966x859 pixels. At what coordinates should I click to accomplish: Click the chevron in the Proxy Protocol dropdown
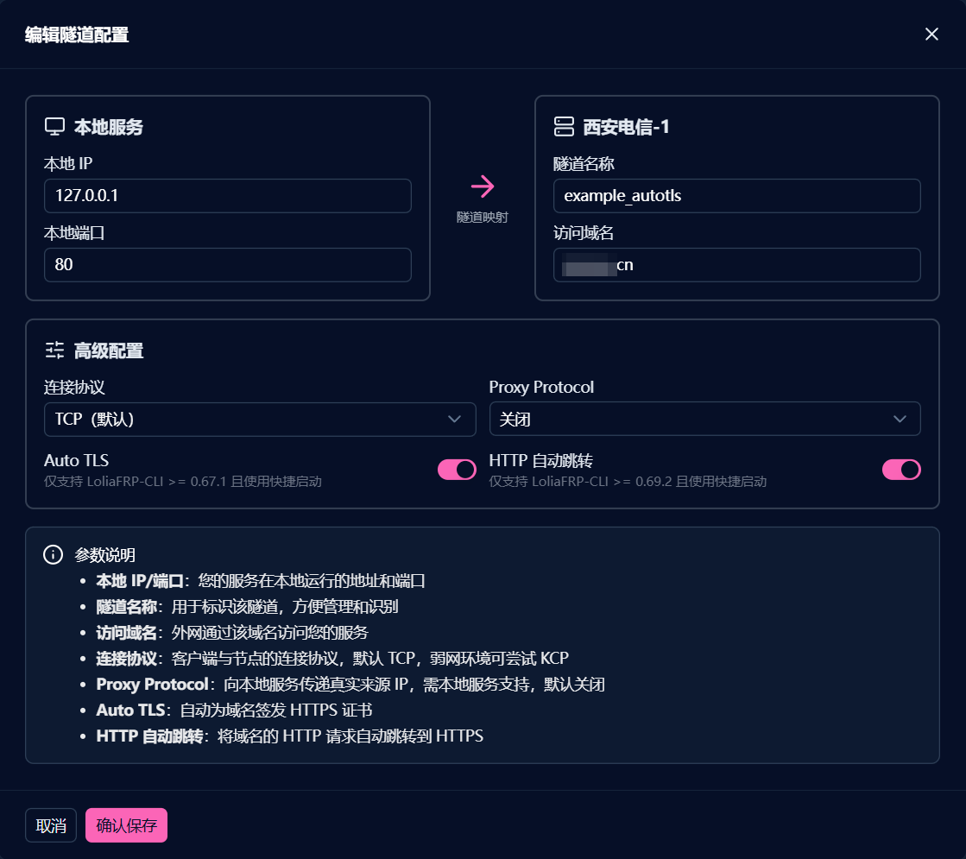coord(900,419)
